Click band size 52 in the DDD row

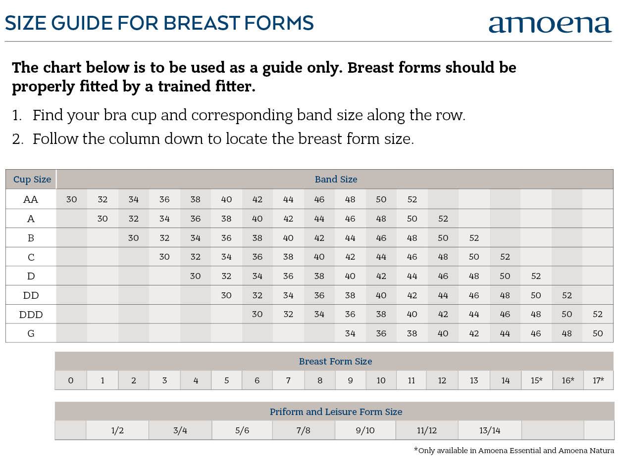(x=598, y=315)
